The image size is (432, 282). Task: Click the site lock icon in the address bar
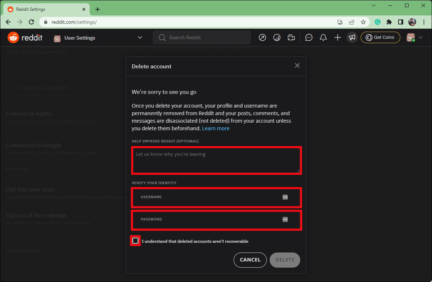click(46, 22)
